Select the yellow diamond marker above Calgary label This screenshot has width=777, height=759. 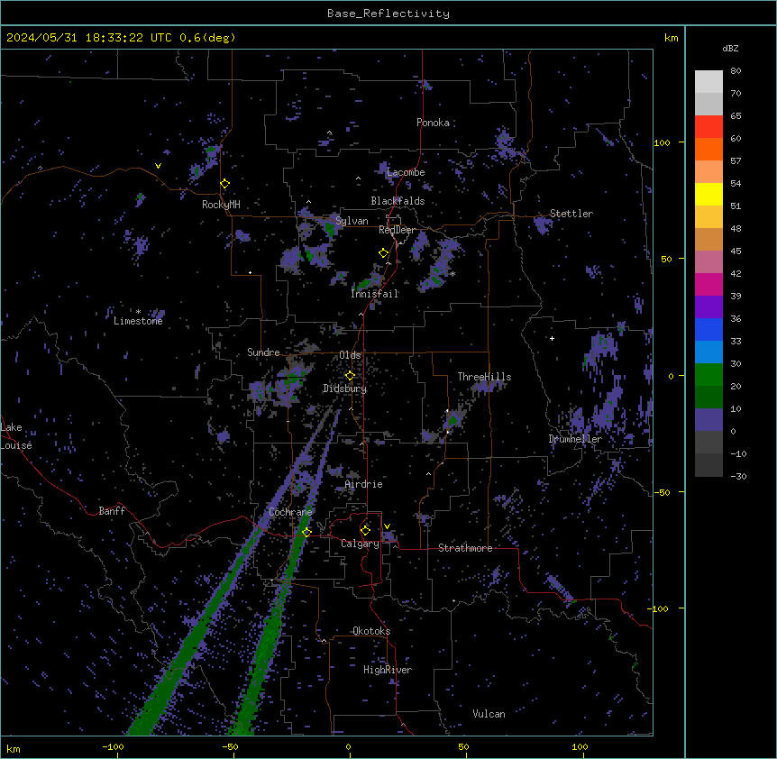pos(365,531)
